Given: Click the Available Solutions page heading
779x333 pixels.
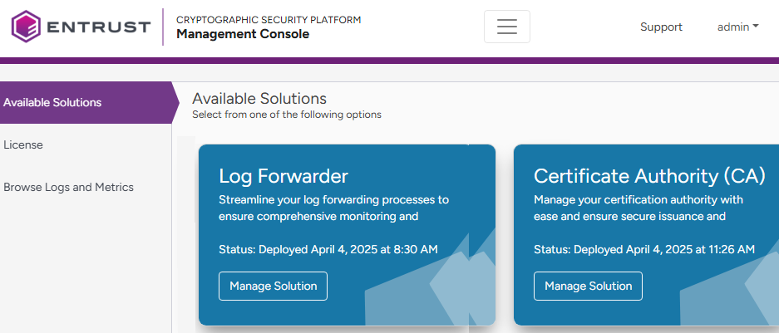Looking at the screenshot, I should coord(259,98).
